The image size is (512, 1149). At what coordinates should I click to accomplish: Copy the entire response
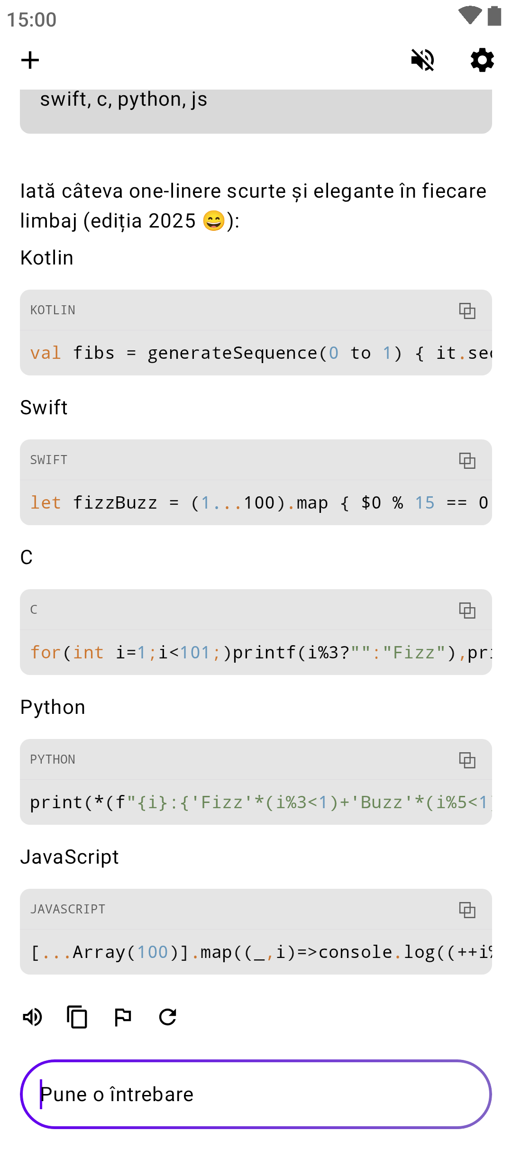[77, 1017]
